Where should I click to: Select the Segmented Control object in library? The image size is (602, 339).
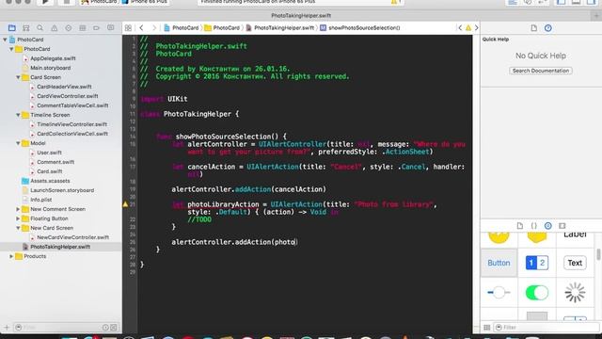pyautogui.click(x=537, y=263)
